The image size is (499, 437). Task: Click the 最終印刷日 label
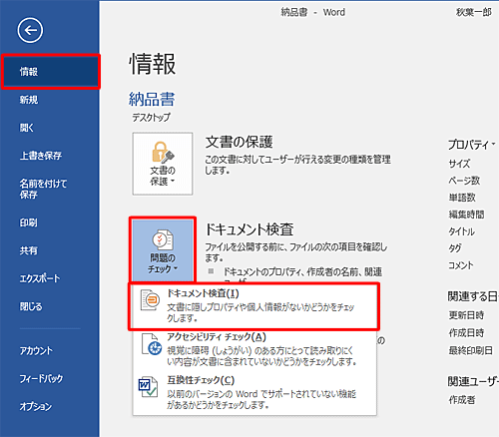click(x=470, y=350)
